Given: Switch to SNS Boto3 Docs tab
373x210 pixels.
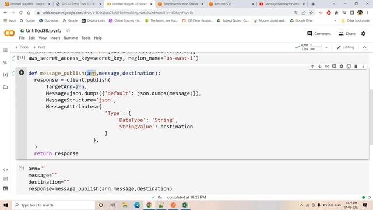Looking at the screenshot, I should [78, 4].
